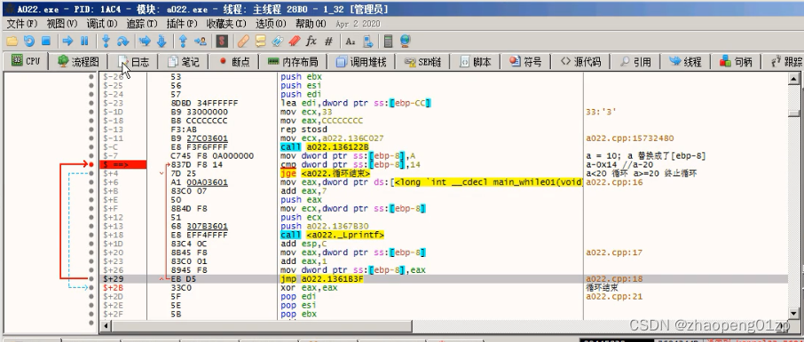Viewport: 804px width, 342px height.
Task: Switch to the 源代码 tab
Action: (x=580, y=61)
